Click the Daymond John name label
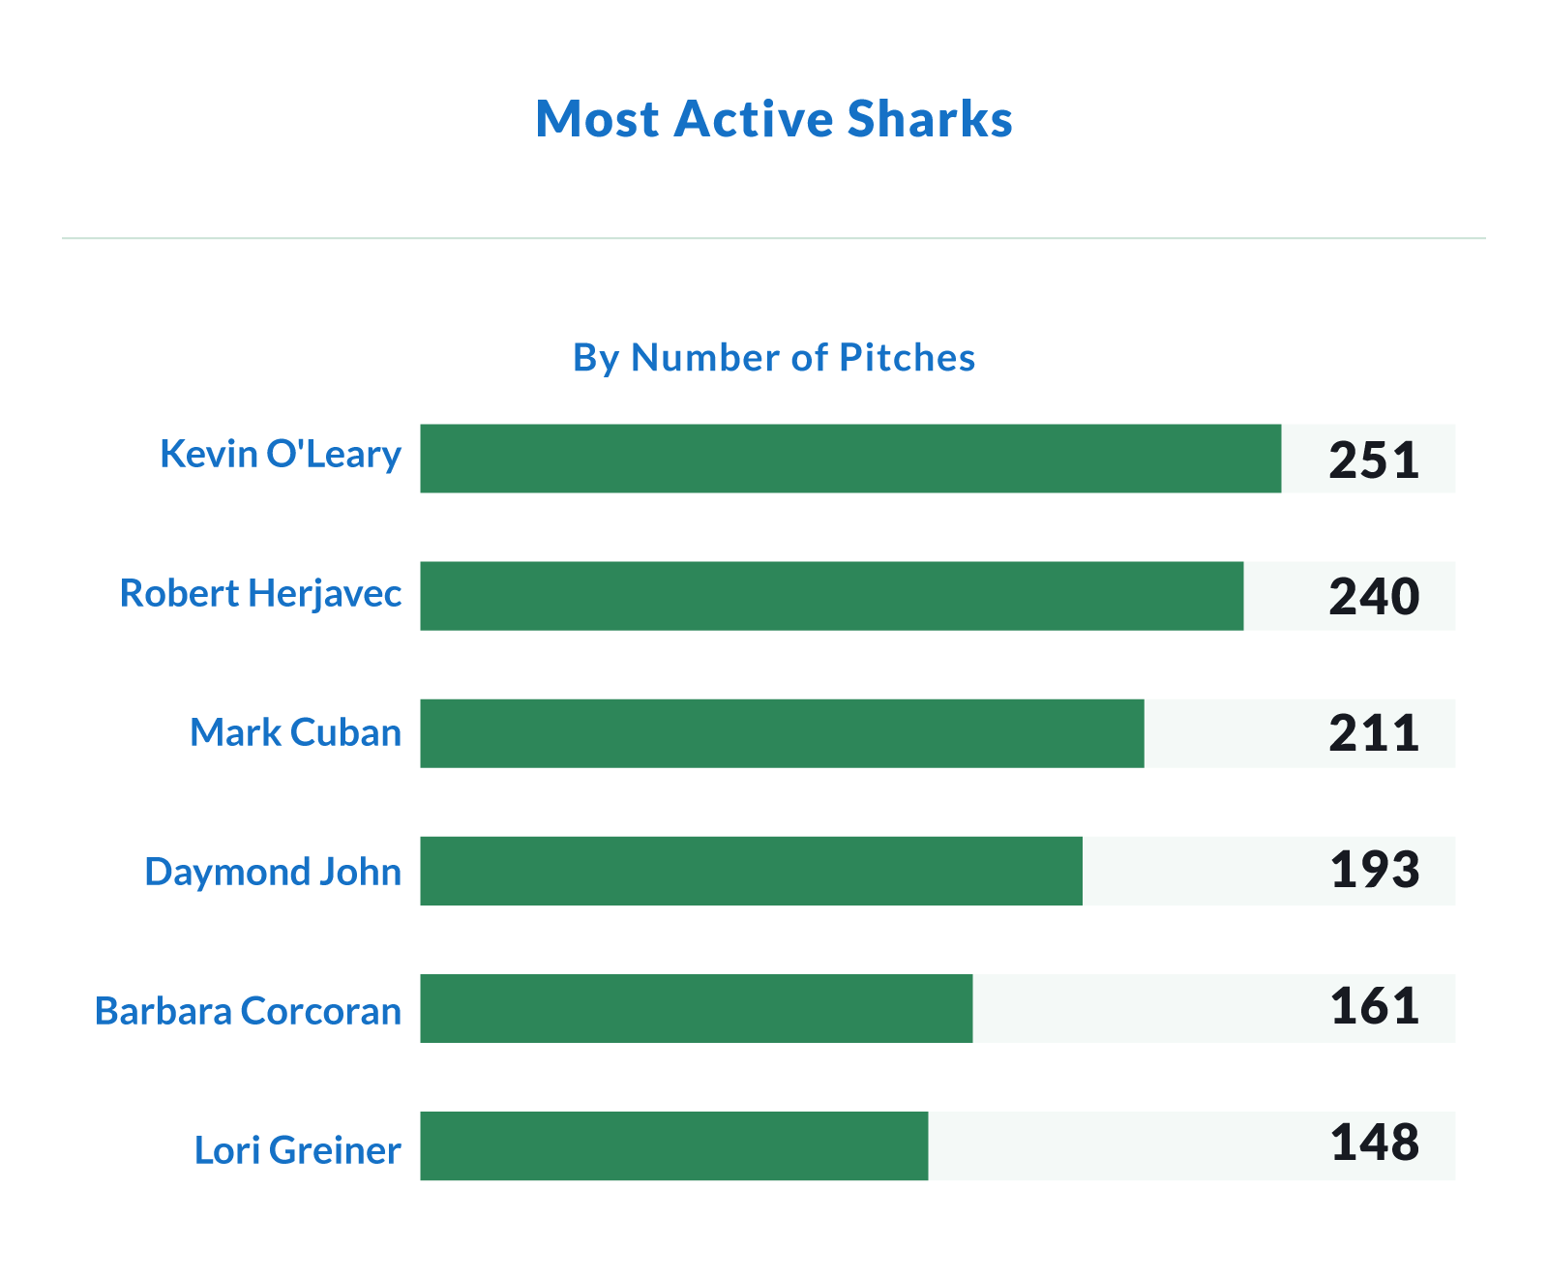This screenshot has height=1277, width=1548. (273, 873)
